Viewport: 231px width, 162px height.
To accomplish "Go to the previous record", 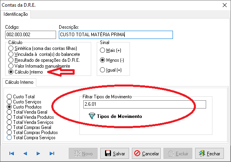I will tap(25, 153).
